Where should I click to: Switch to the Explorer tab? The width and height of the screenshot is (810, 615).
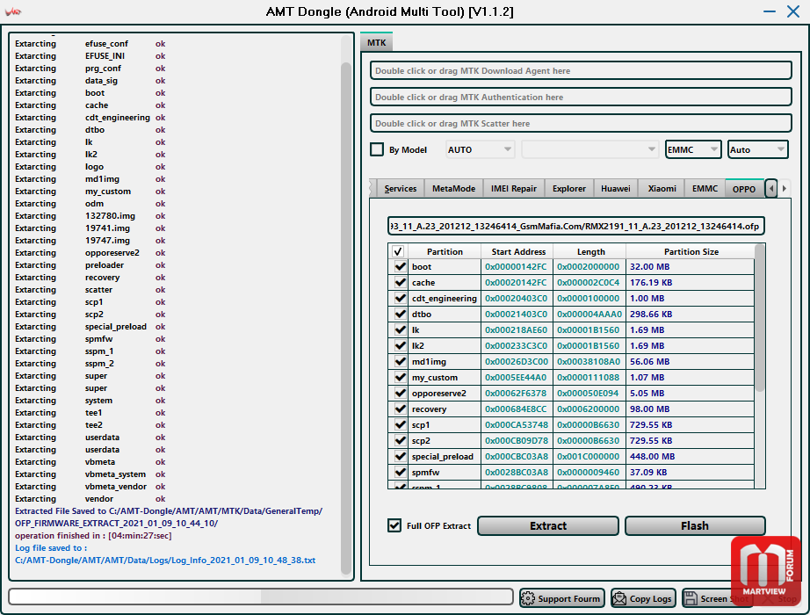point(568,189)
